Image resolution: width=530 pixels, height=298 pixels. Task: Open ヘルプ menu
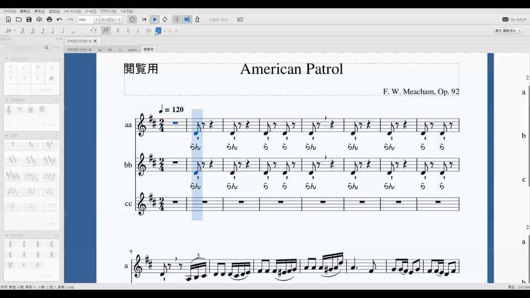coord(126,11)
